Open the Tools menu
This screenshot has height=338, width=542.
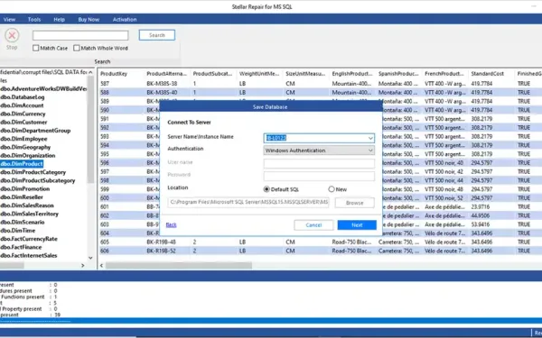[34, 20]
